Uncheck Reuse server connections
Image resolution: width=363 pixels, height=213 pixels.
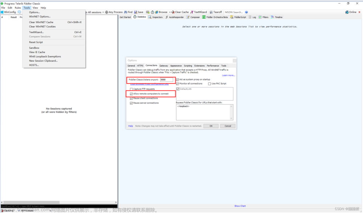tap(131, 103)
